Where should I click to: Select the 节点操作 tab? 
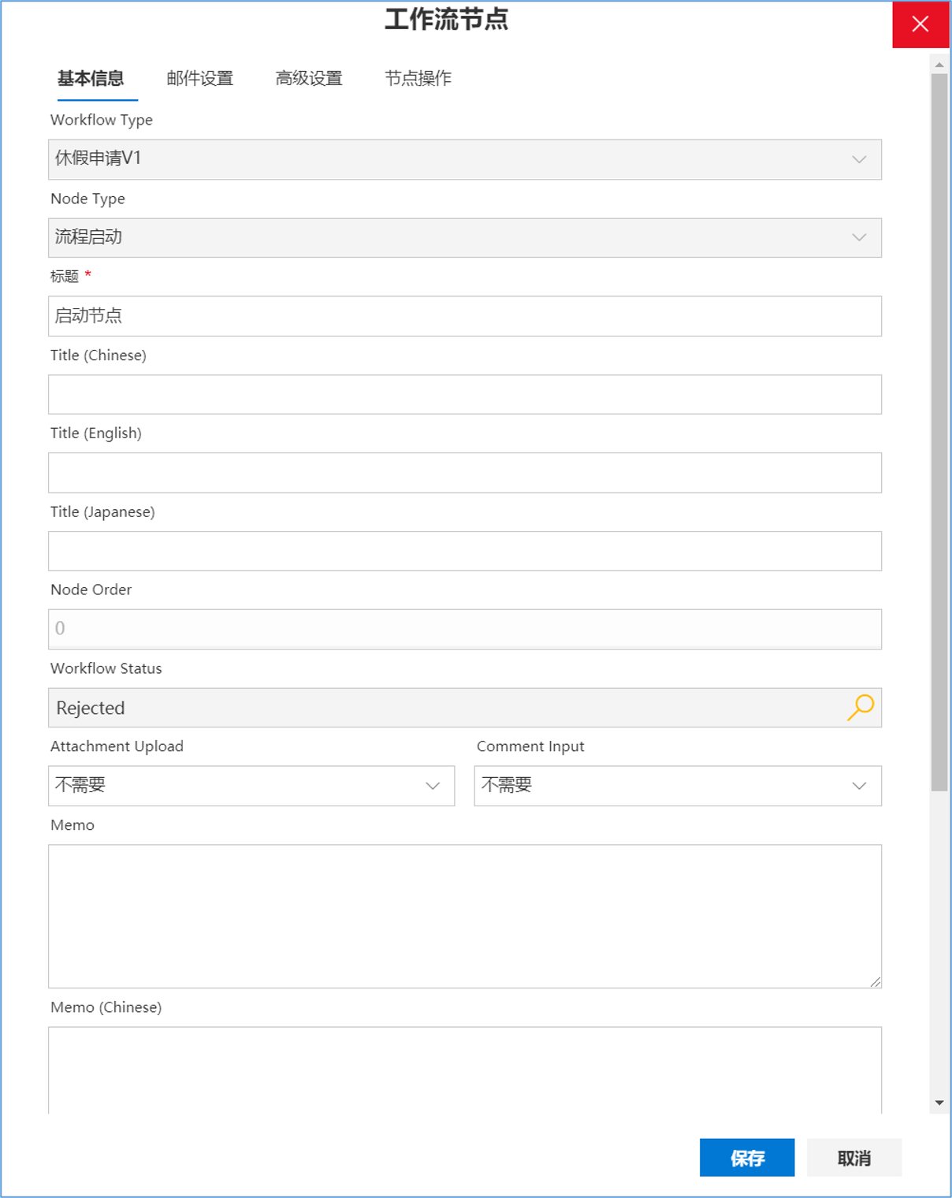[418, 78]
